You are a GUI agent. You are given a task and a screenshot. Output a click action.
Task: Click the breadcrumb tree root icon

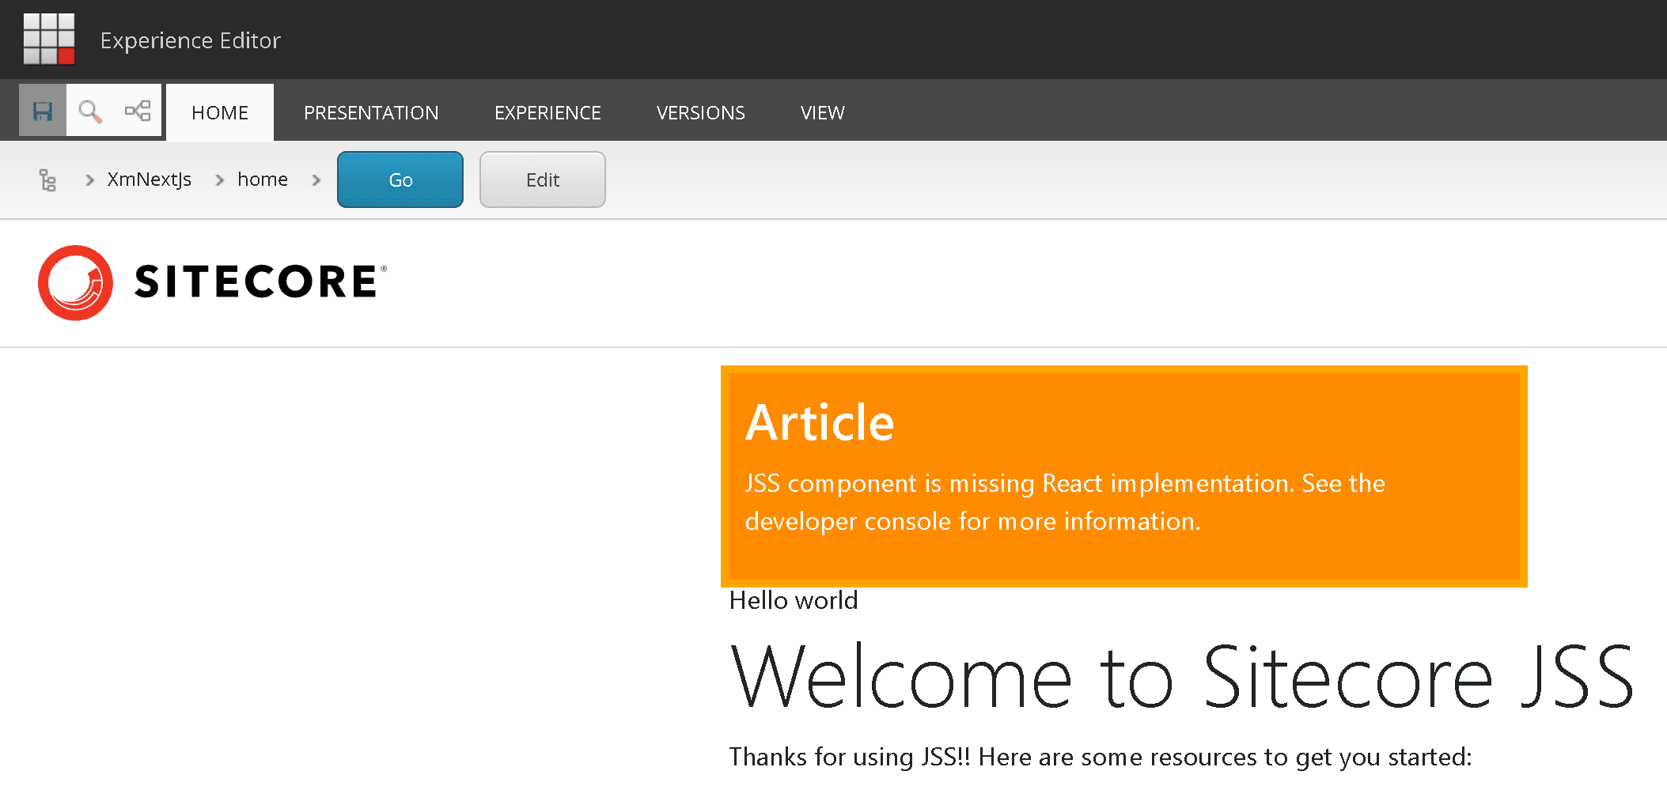click(x=47, y=180)
